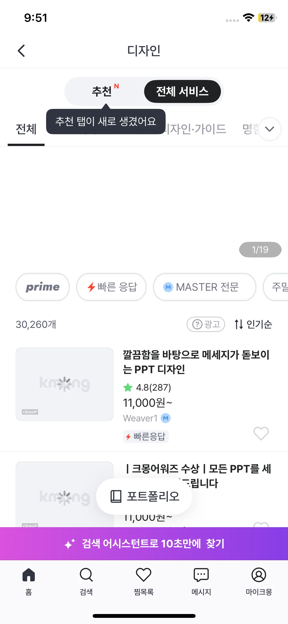
Task: Toggle the prime filter chip
Action: coord(42,287)
